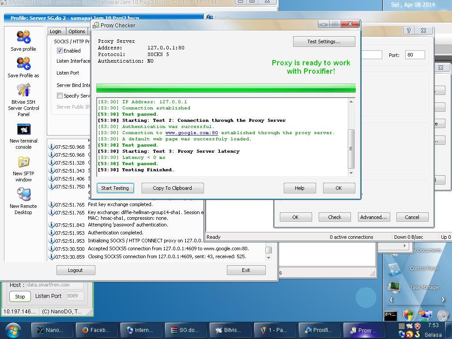452x339 pixels.
Task: Click Exit button in Bitvise
Action: tap(246, 270)
